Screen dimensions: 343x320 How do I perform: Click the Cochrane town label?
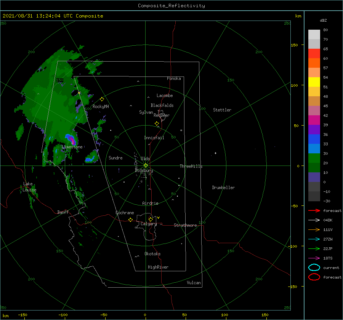click(x=125, y=213)
